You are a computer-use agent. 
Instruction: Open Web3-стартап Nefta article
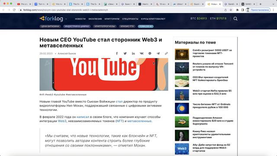(x=212, y=92)
